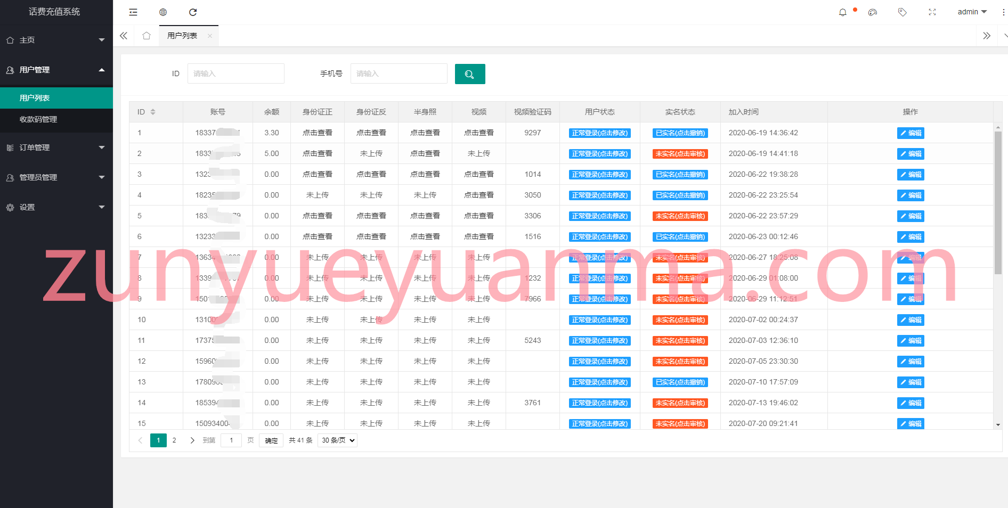Collapse the sidebar with the menu fold icon
1008x508 pixels.
pos(133,12)
